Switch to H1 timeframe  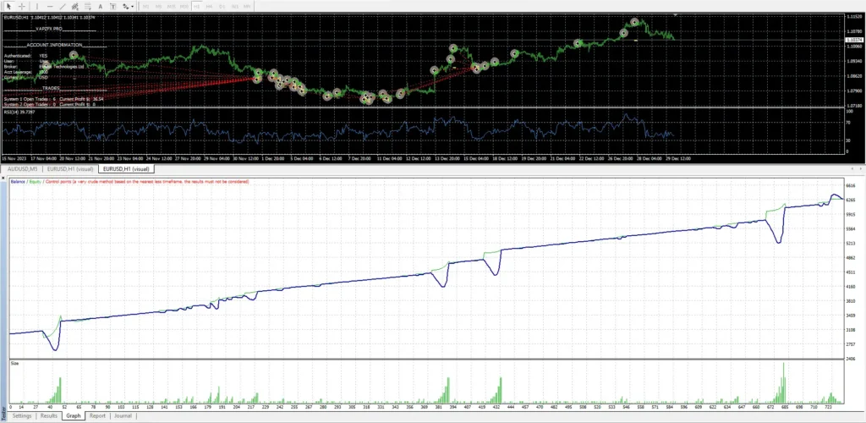point(196,6)
